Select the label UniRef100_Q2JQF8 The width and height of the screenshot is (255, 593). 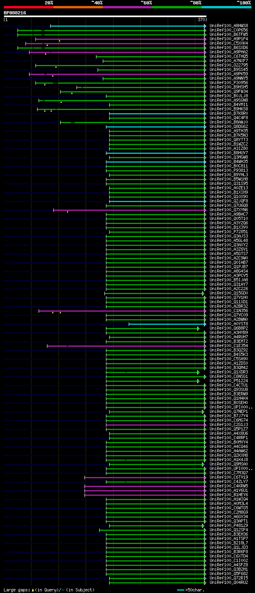click(229, 201)
